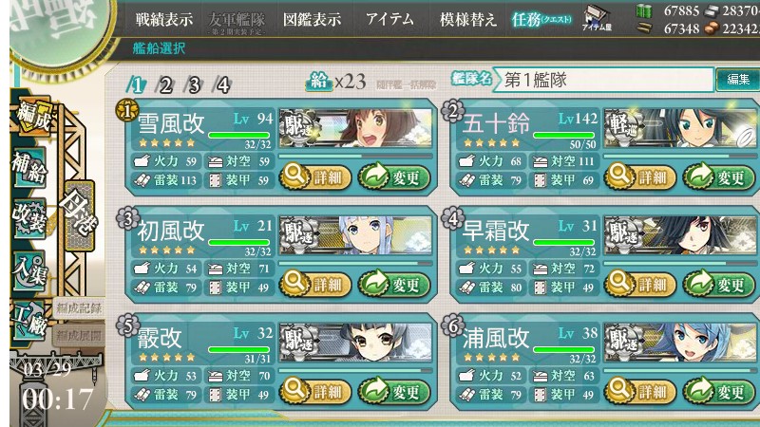The width and height of the screenshot is (760, 427).
Task: Open 図鑑表示 in top menu
Action: coord(312,20)
